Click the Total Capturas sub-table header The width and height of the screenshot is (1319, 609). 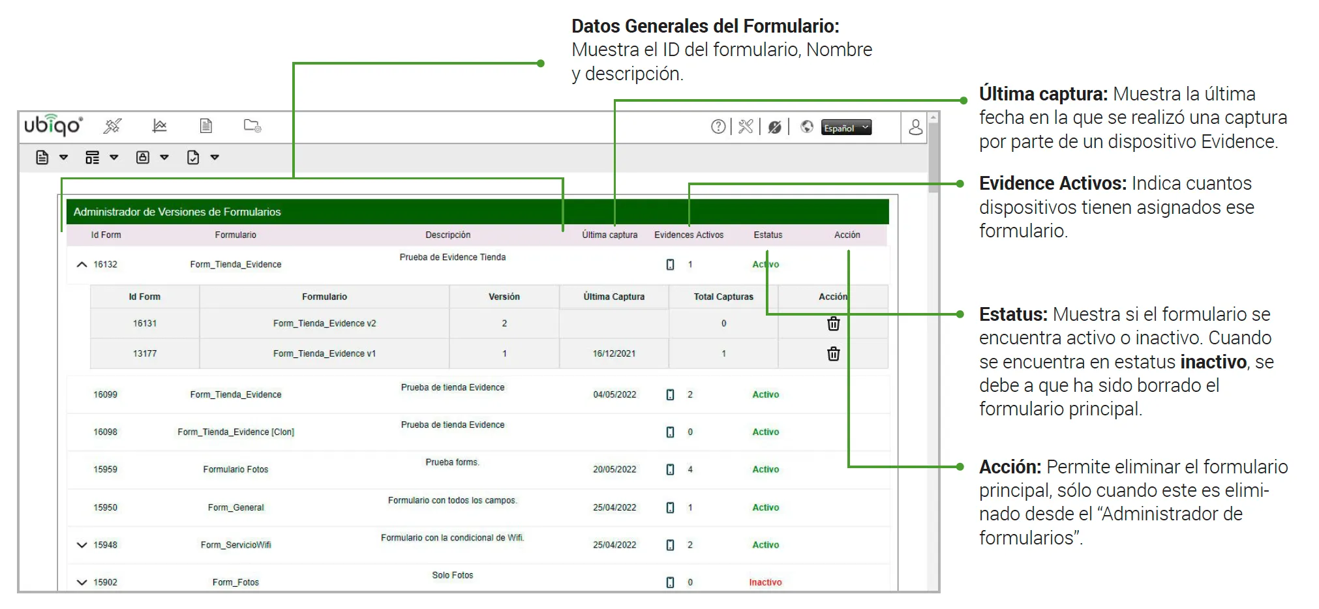(723, 297)
